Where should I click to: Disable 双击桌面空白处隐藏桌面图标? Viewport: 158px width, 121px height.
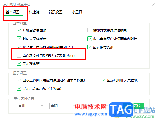click(x=90, y=39)
